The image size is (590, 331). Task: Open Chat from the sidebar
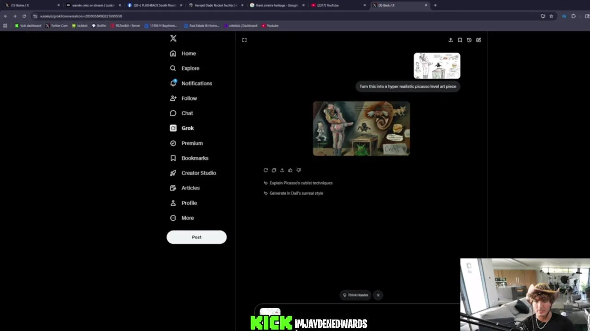coord(181,113)
